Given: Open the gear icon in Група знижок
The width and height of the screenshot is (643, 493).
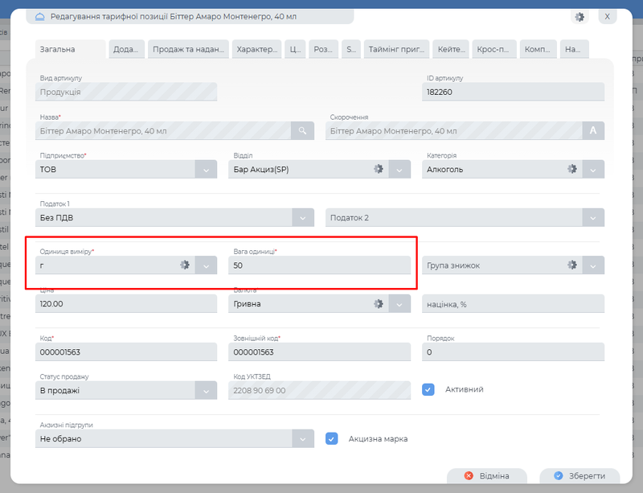Looking at the screenshot, I should (x=572, y=265).
